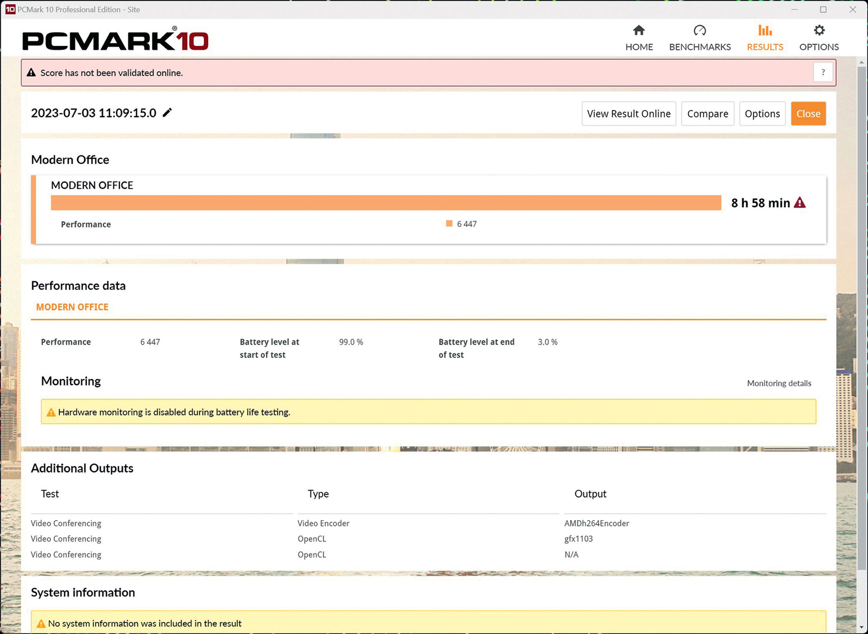Viewport: 868px width, 634px height.
Task: Open Benchmarks via the gauge icon
Action: tap(699, 30)
